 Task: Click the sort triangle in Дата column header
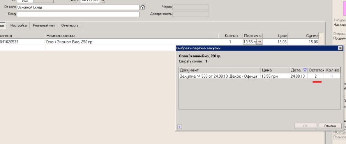(x=305, y=70)
